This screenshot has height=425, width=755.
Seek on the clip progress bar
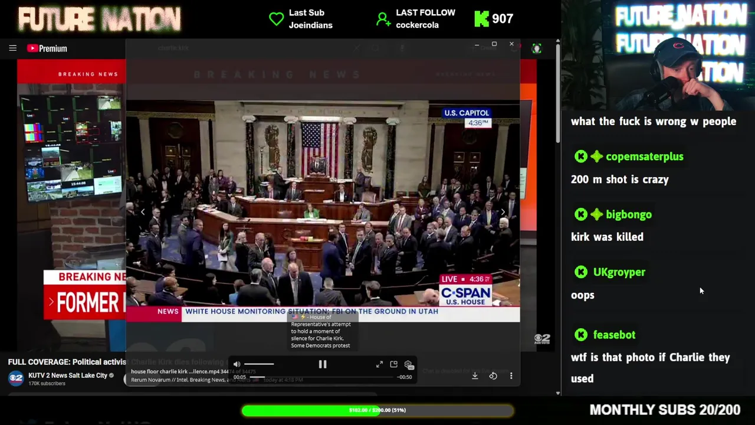pos(322,377)
